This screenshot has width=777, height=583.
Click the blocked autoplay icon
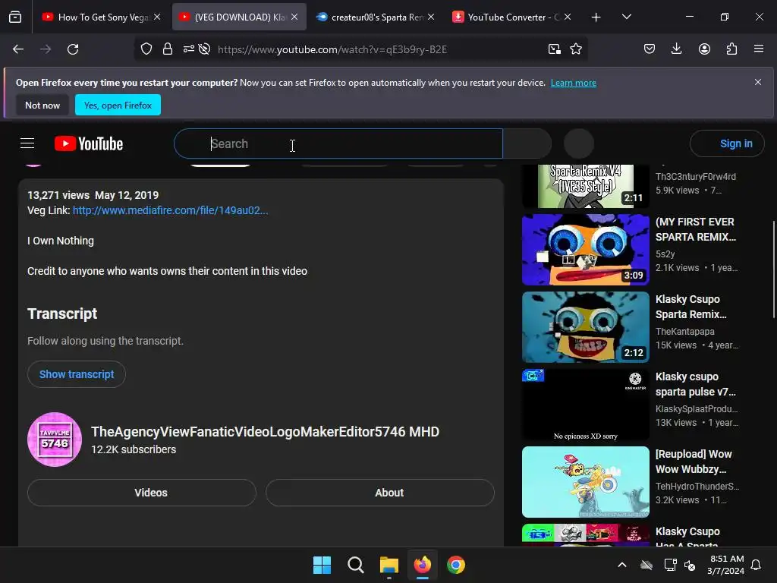[x=204, y=49]
